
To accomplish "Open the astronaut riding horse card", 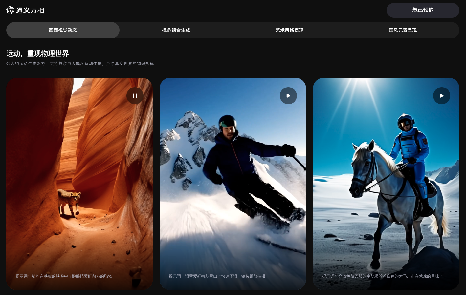I will point(386,184).
